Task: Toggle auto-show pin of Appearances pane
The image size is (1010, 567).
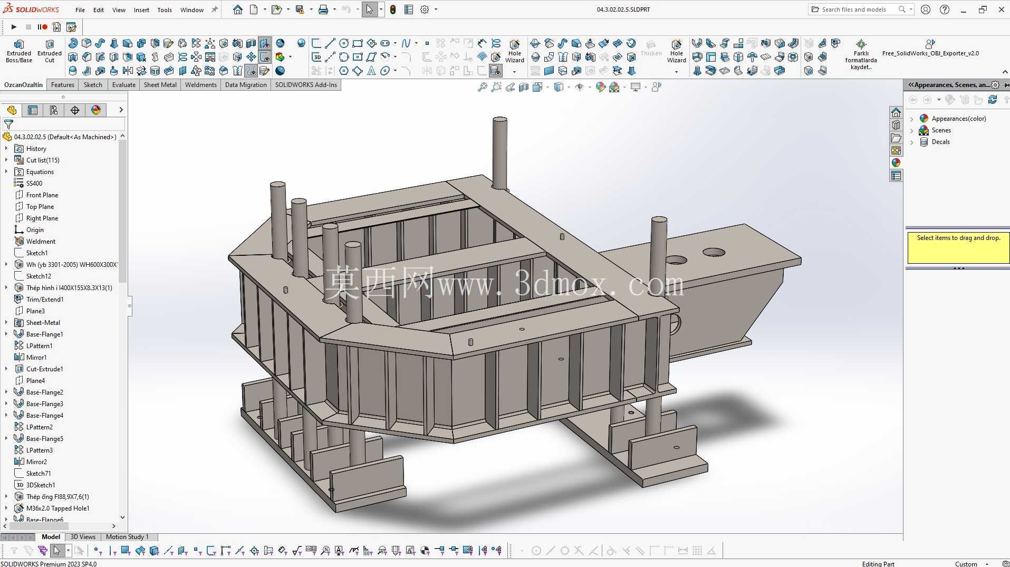Action: [1007, 85]
